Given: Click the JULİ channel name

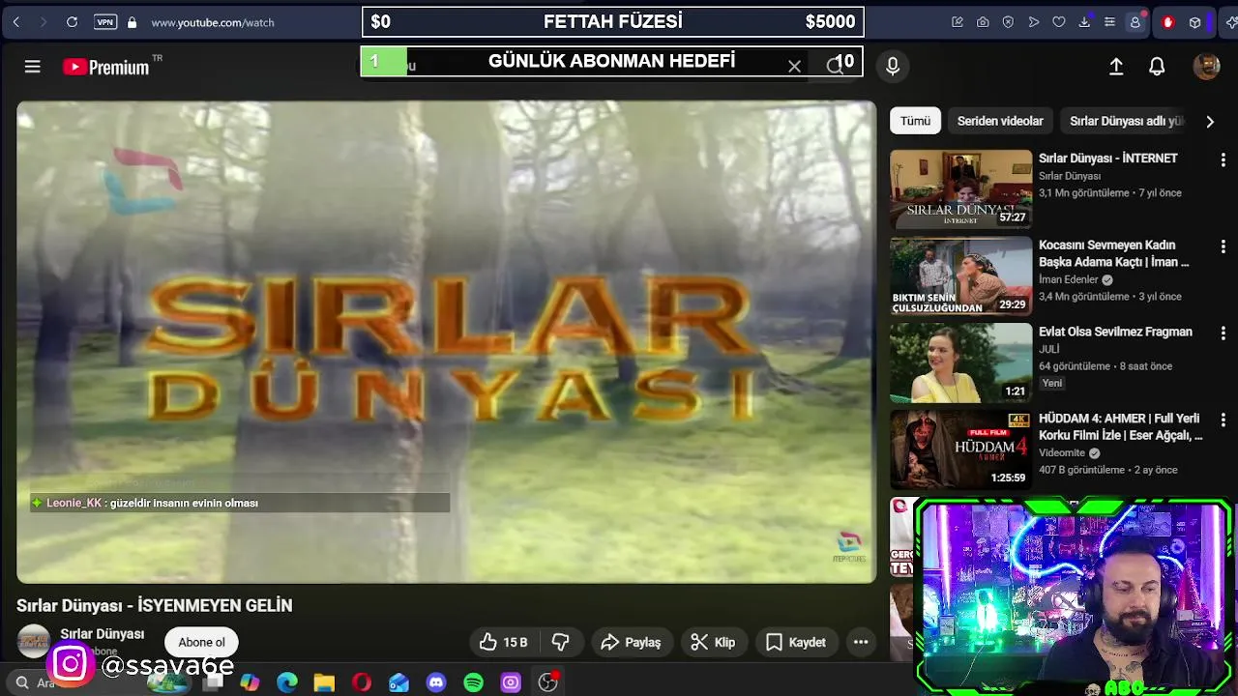Looking at the screenshot, I should pos(1049,349).
